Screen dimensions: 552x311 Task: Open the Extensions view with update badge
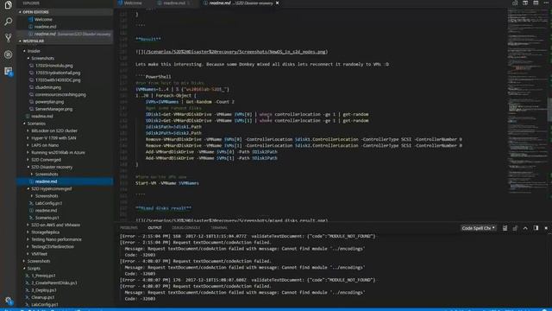tap(8, 71)
